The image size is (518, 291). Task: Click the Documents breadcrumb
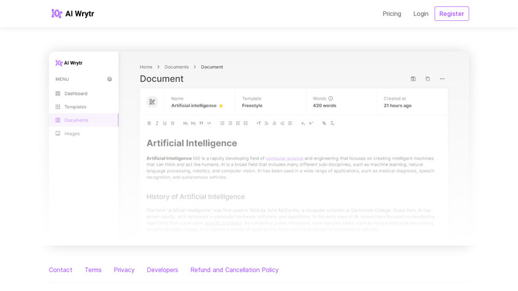[x=176, y=67]
